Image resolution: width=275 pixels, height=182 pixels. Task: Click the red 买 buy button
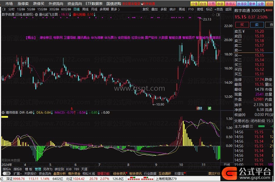[x=242, y=25]
